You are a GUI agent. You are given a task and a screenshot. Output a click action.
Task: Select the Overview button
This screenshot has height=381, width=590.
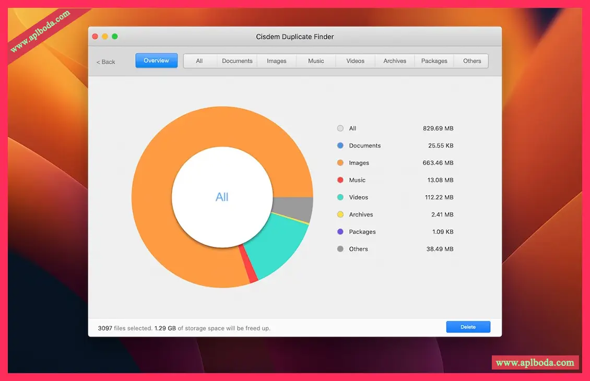[x=157, y=61]
